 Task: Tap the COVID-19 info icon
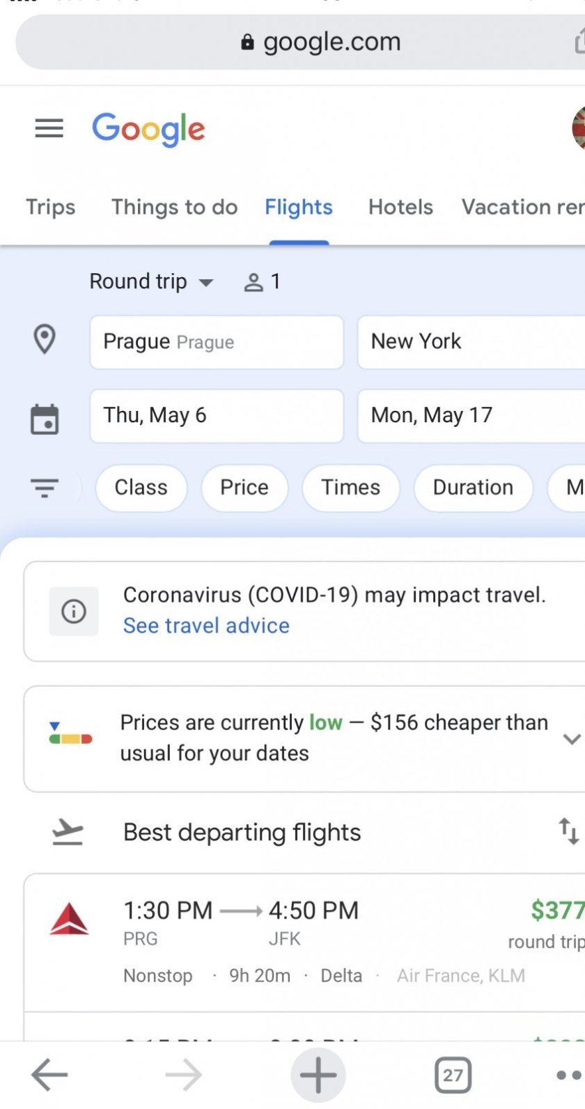[74, 611]
